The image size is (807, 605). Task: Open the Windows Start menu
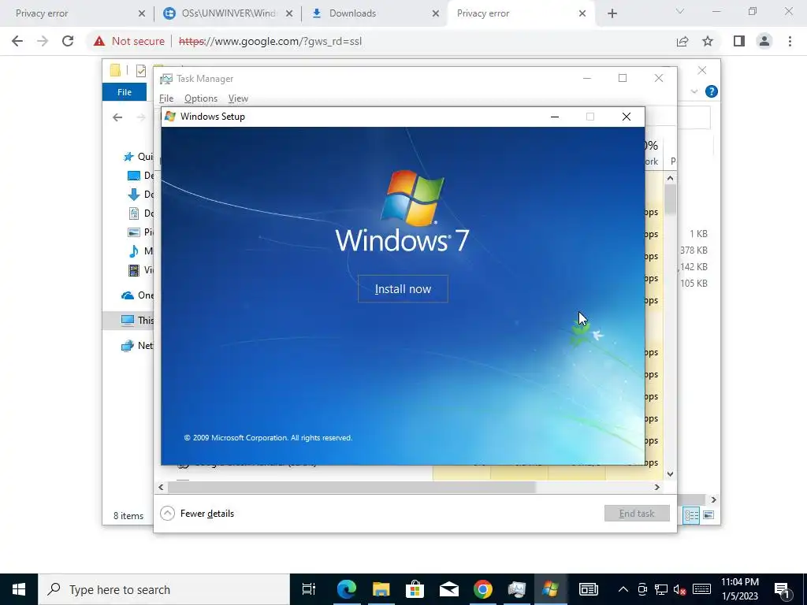tap(19, 589)
